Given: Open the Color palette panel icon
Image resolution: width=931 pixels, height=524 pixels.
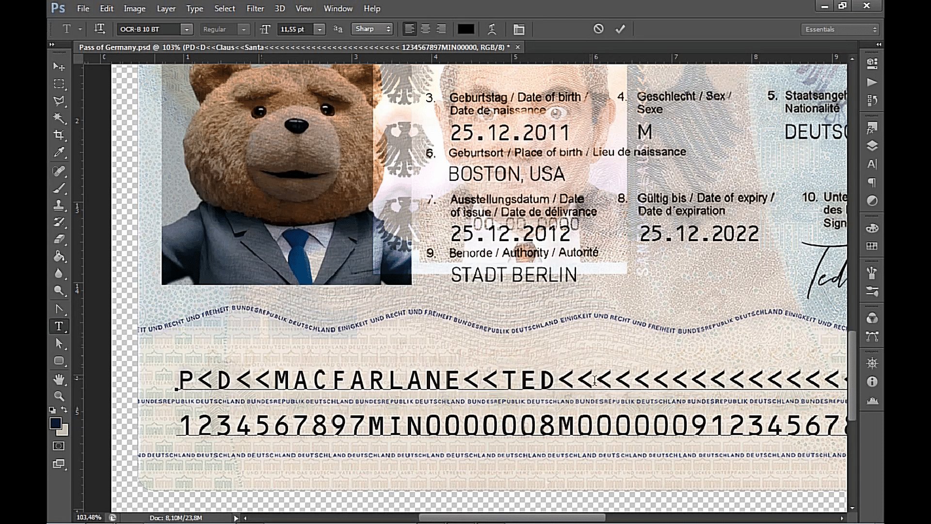Looking at the screenshot, I should (x=872, y=228).
